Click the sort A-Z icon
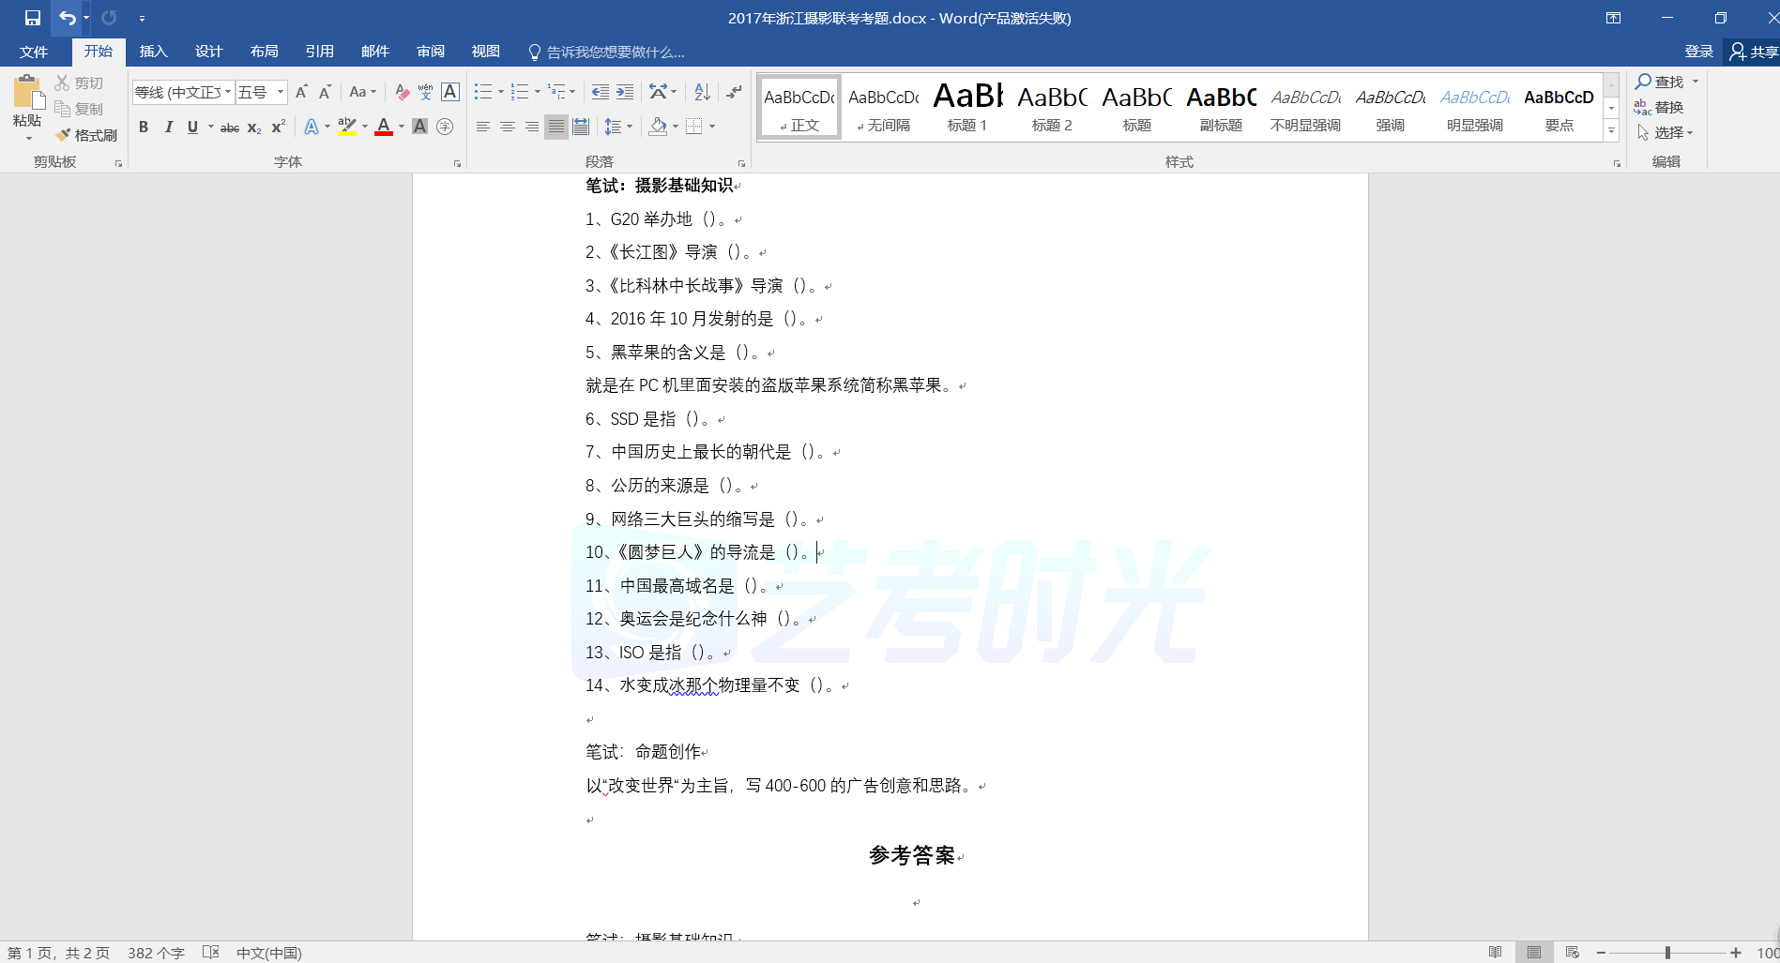The width and height of the screenshot is (1780, 963). tap(702, 92)
